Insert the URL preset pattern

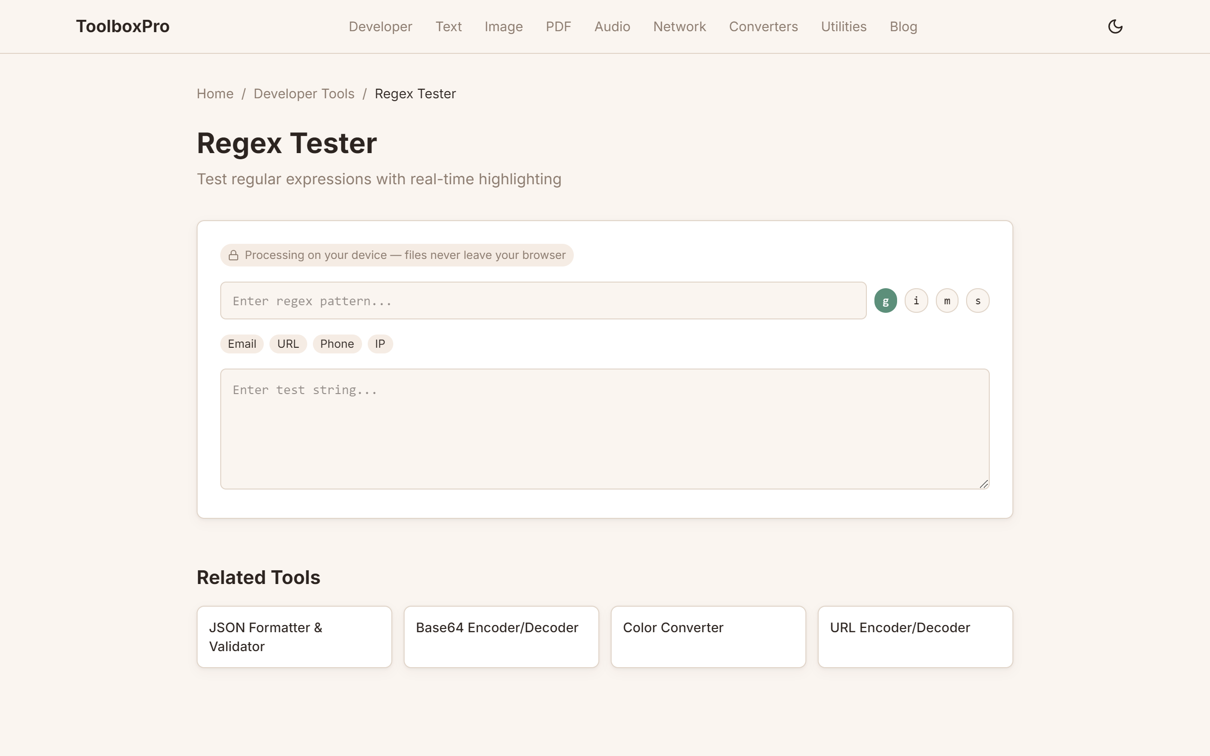(x=288, y=344)
